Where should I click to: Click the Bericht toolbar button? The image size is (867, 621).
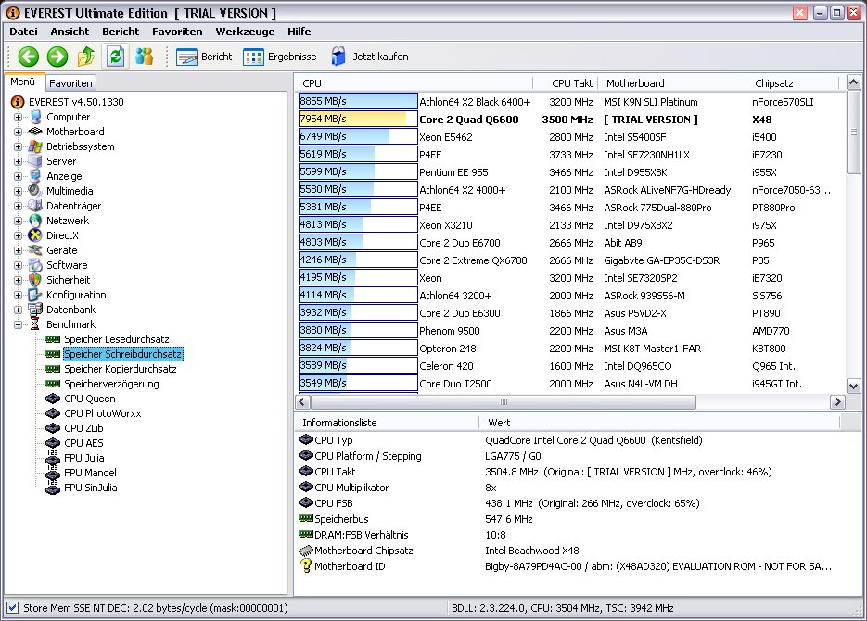pos(204,57)
